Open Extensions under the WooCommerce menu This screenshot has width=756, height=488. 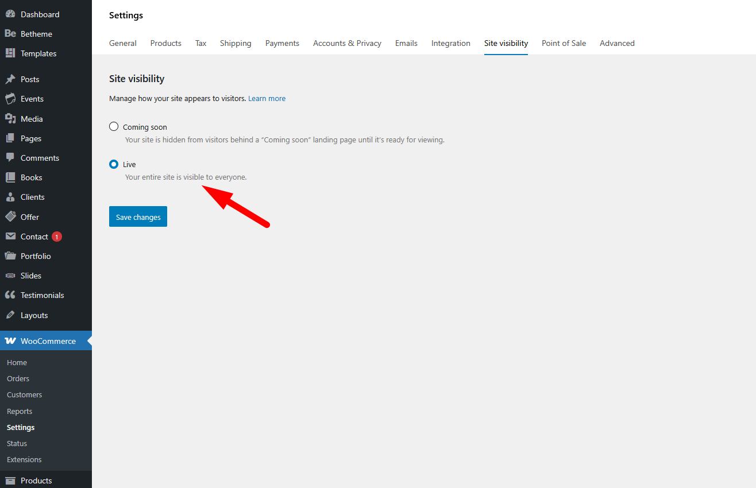(24, 460)
